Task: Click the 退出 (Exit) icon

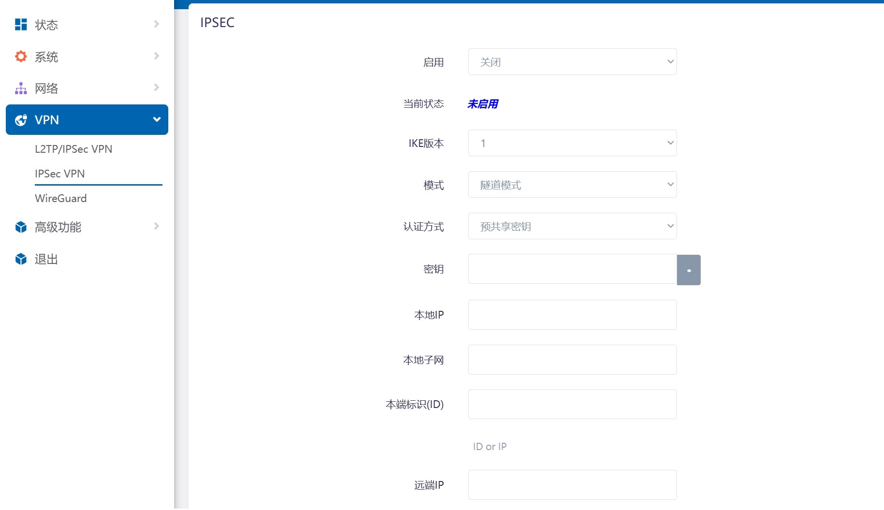Action: [20, 259]
